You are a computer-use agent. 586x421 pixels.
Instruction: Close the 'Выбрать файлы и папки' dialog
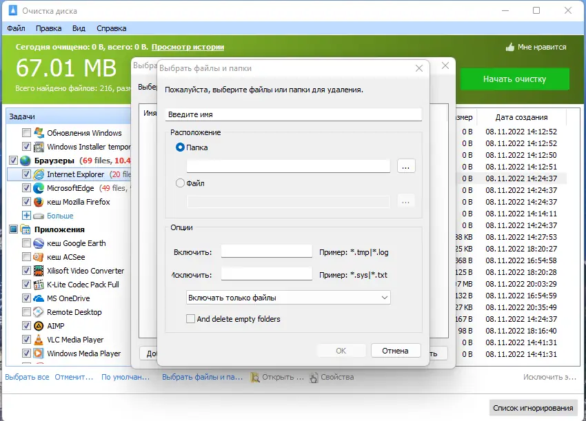point(419,68)
